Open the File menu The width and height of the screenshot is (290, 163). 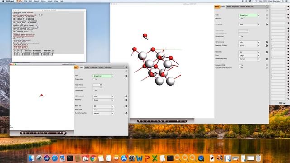26,1
